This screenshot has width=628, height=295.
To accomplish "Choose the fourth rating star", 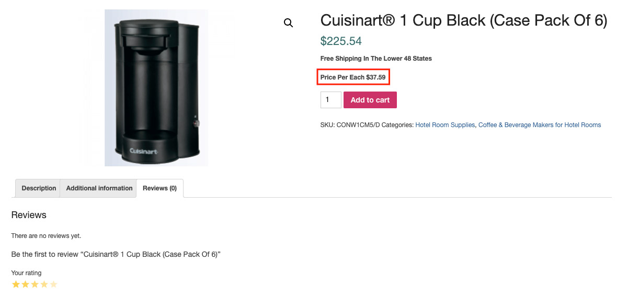I will [44, 285].
